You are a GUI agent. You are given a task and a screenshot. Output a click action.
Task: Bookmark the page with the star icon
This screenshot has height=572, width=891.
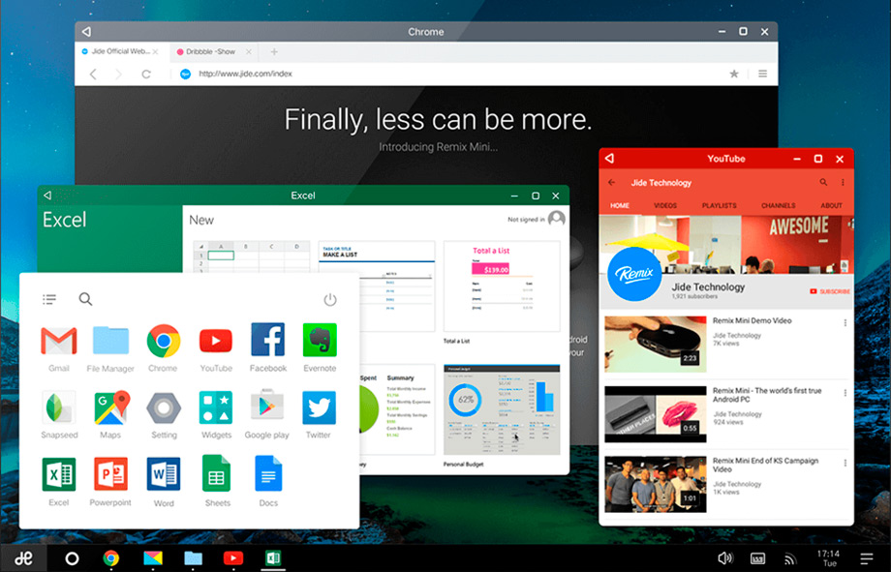click(x=734, y=74)
